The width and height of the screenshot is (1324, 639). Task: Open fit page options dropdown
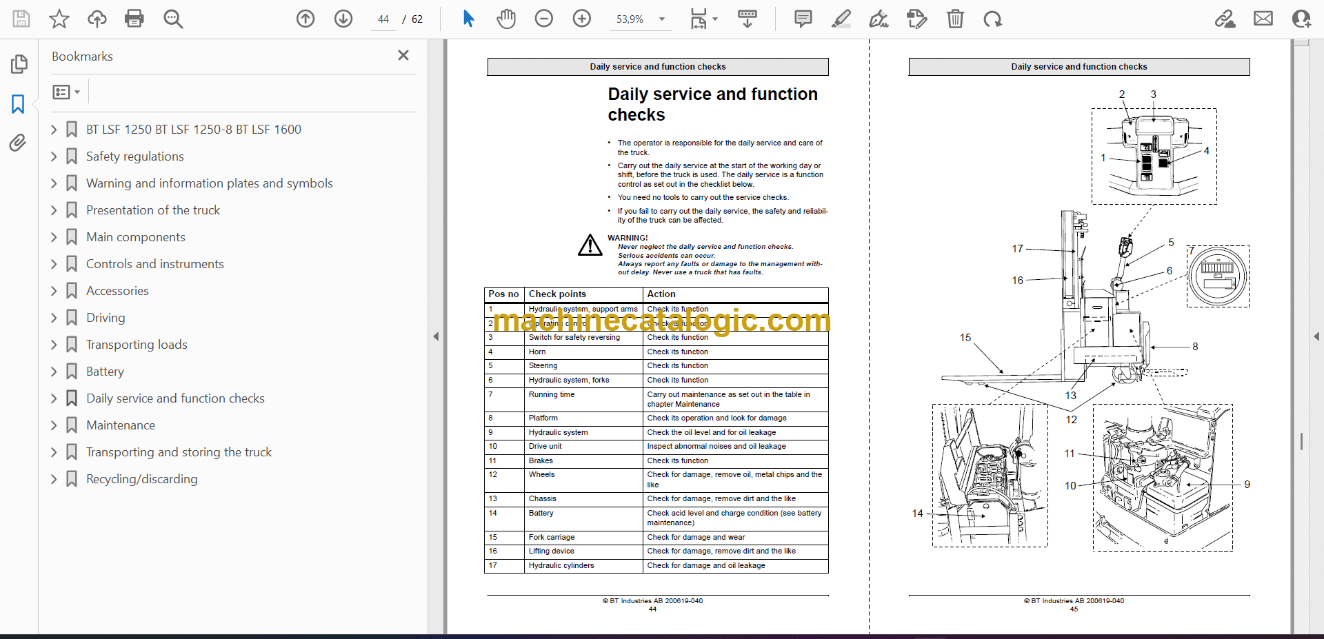click(704, 19)
